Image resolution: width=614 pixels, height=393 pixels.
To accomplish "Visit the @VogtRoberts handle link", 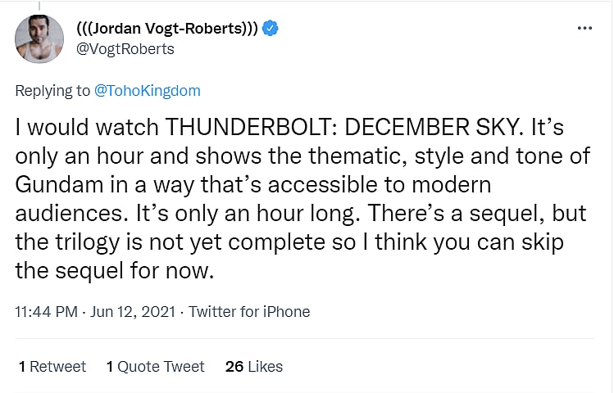I will click(x=124, y=48).
